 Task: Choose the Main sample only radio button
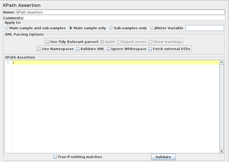(71, 28)
